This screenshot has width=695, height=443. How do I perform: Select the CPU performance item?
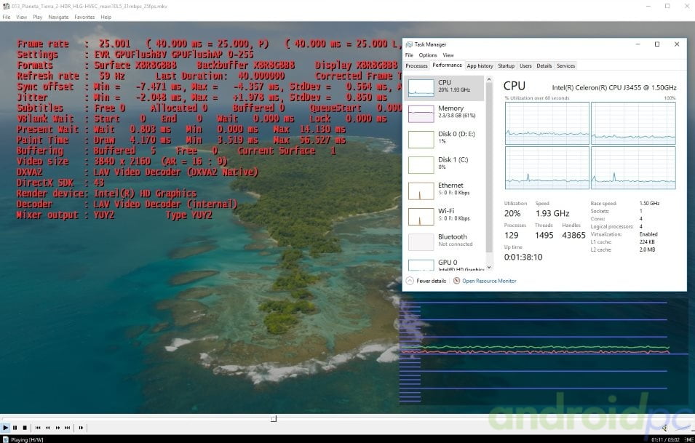tap(445, 88)
